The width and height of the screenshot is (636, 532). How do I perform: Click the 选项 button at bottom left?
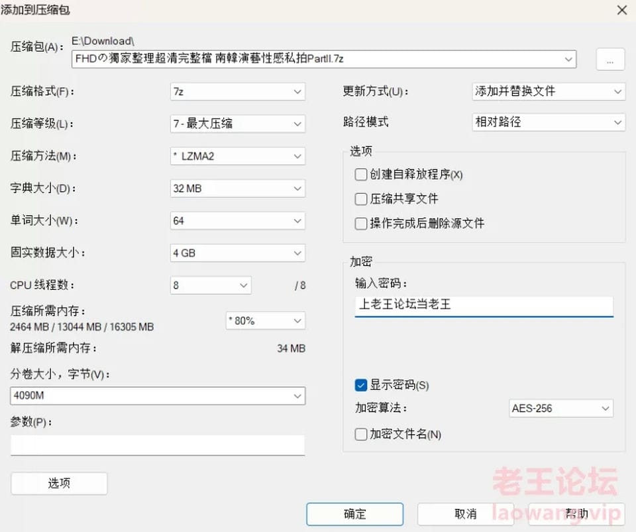pyautogui.click(x=59, y=483)
